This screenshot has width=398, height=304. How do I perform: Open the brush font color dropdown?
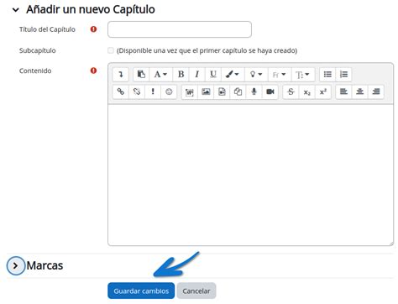(233, 75)
